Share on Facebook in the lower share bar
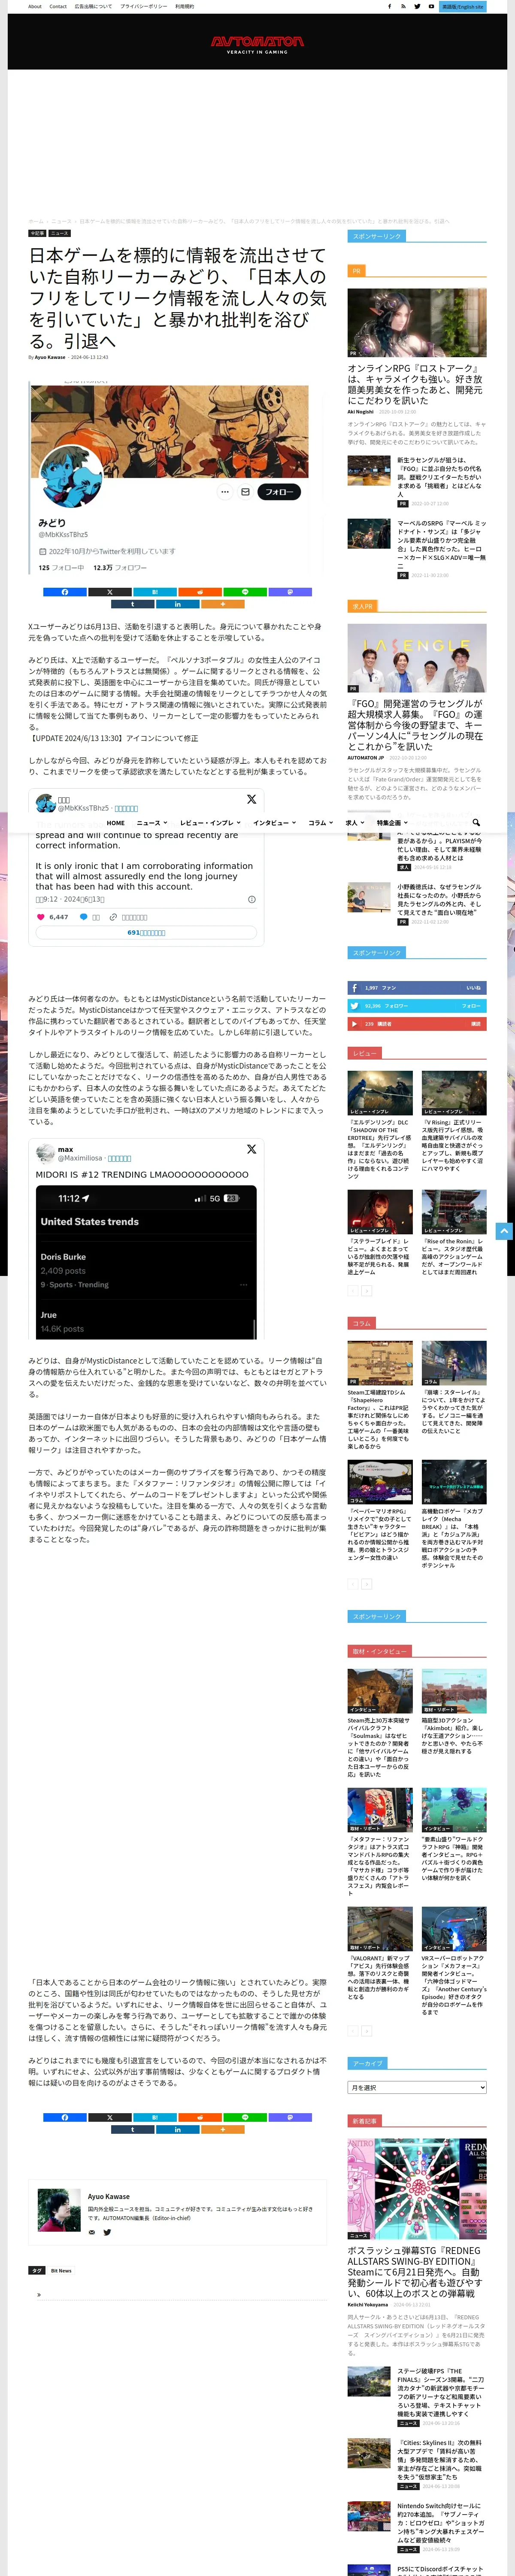The image size is (515, 2576). click(65, 2117)
